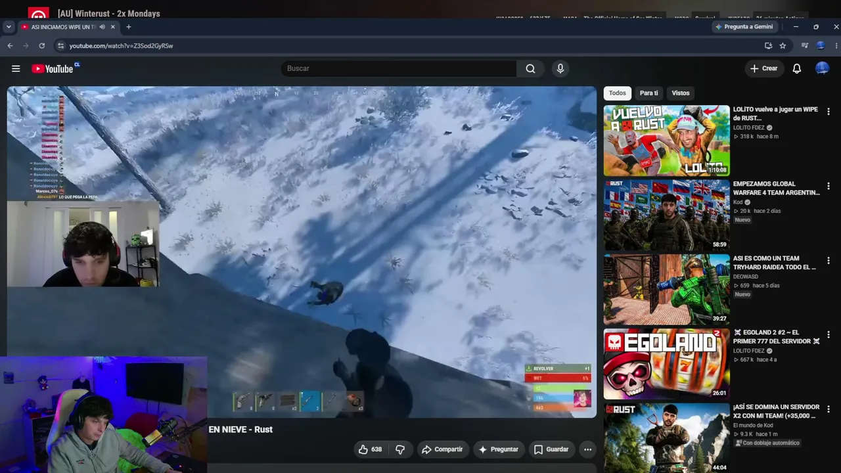
Task: Select the Para ti filter chip
Action: click(x=648, y=93)
